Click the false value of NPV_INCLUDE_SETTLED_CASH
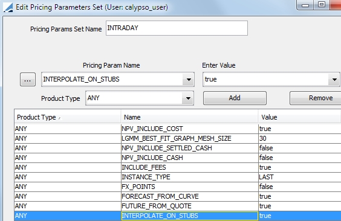 click(300, 148)
